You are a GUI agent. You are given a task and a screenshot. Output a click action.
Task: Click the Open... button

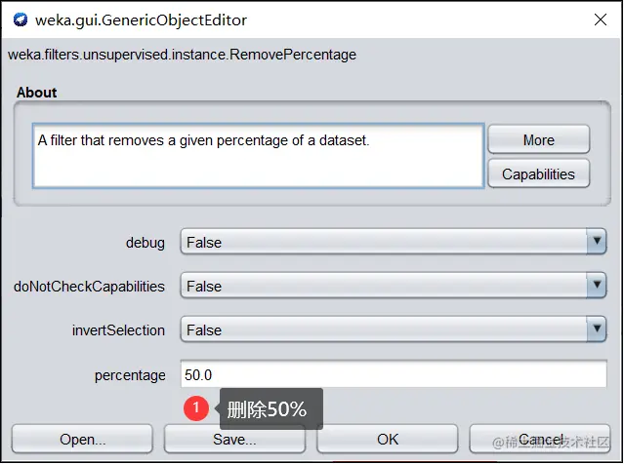point(82,440)
